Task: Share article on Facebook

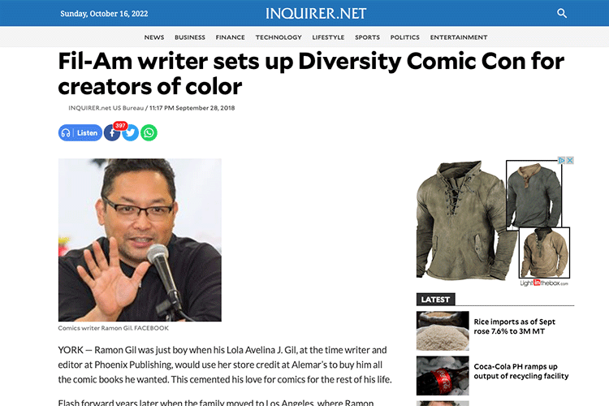Action: coord(112,133)
